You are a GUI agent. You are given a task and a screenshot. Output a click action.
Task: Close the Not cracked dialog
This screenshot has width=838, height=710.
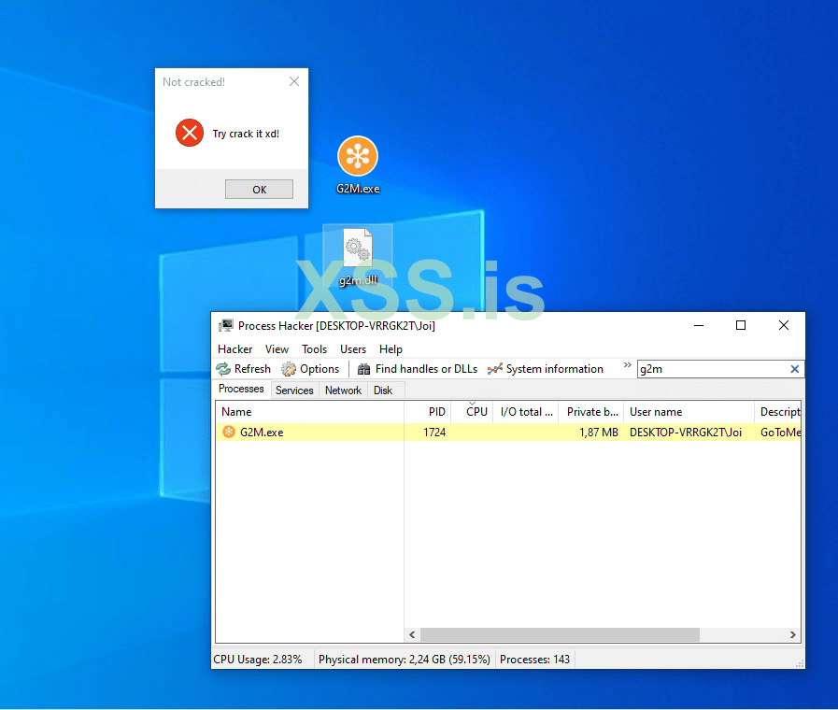(x=294, y=81)
